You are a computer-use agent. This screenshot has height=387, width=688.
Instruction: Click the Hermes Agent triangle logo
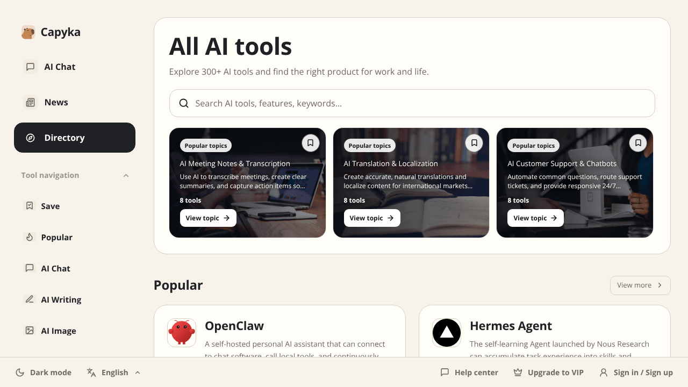click(447, 333)
